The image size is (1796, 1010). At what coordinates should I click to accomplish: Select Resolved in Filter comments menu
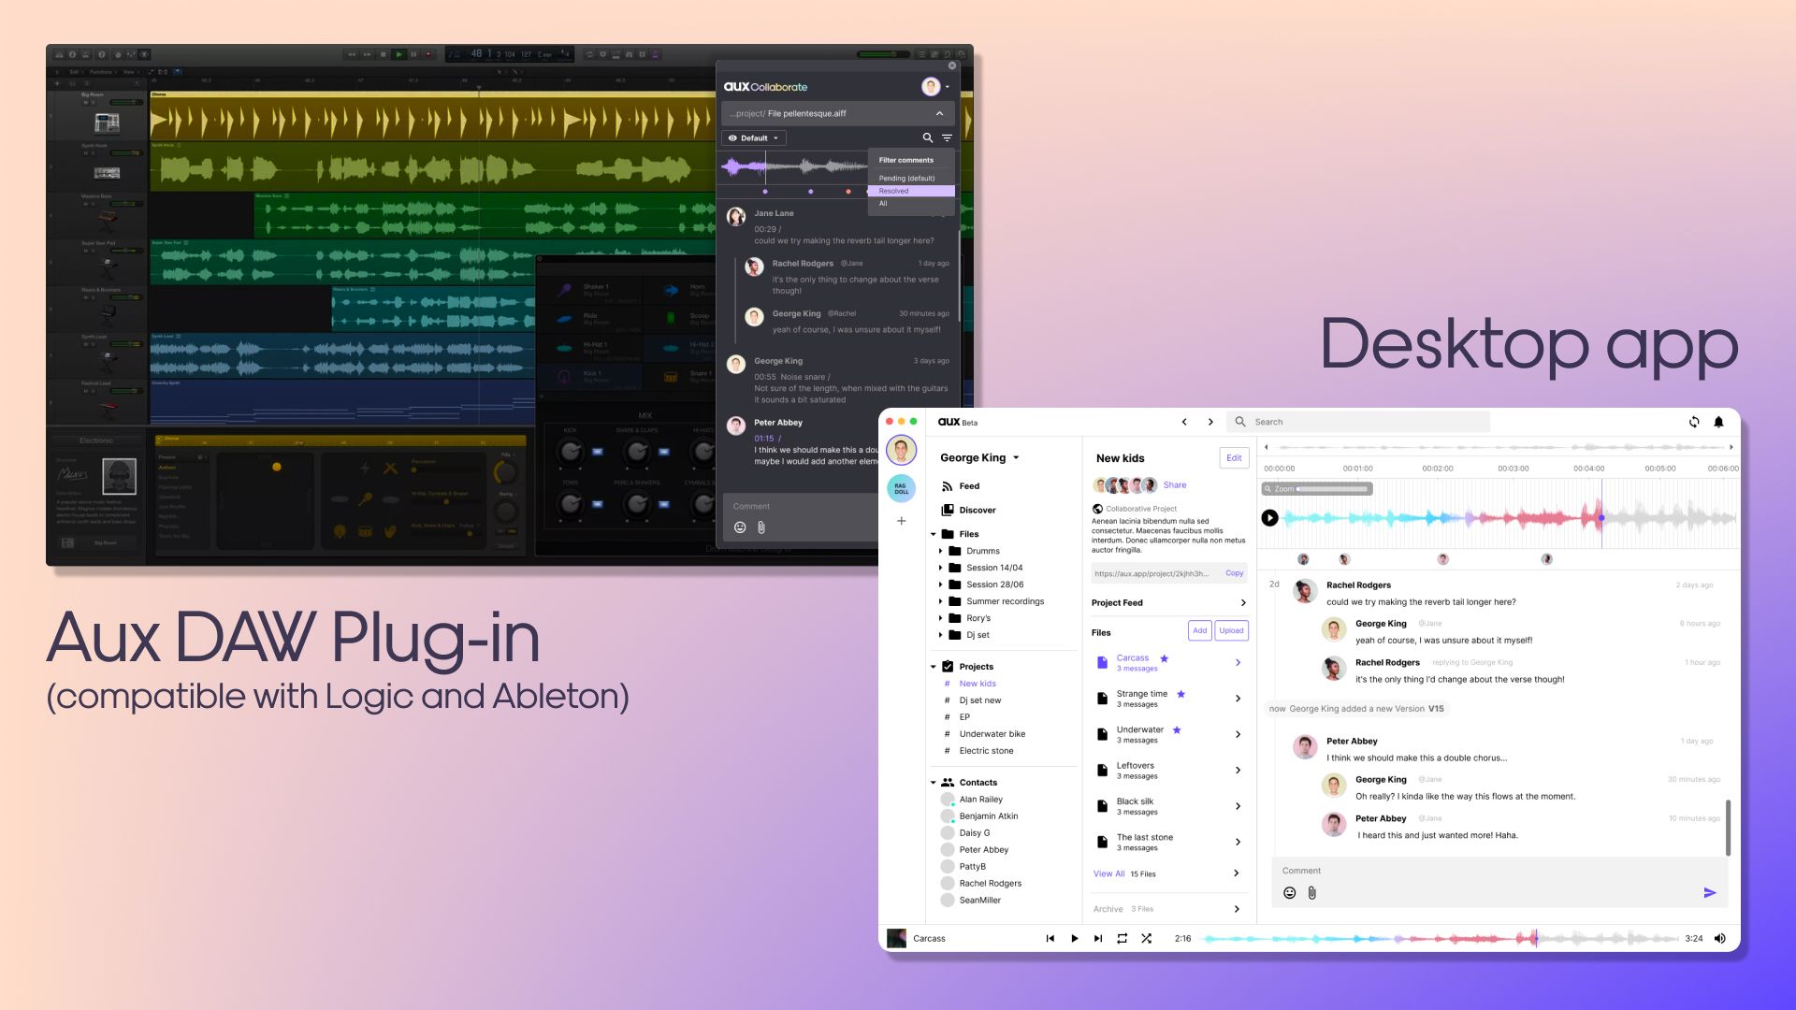911,191
